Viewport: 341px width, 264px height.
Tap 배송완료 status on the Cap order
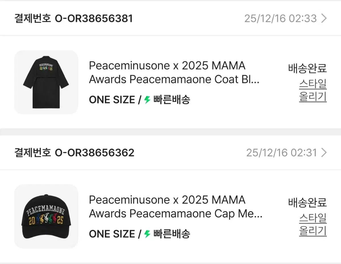(307, 203)
